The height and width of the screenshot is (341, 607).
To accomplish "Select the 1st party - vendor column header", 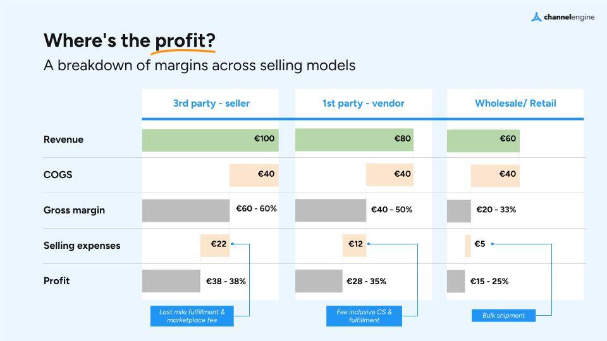I will (x=363, y=103).
